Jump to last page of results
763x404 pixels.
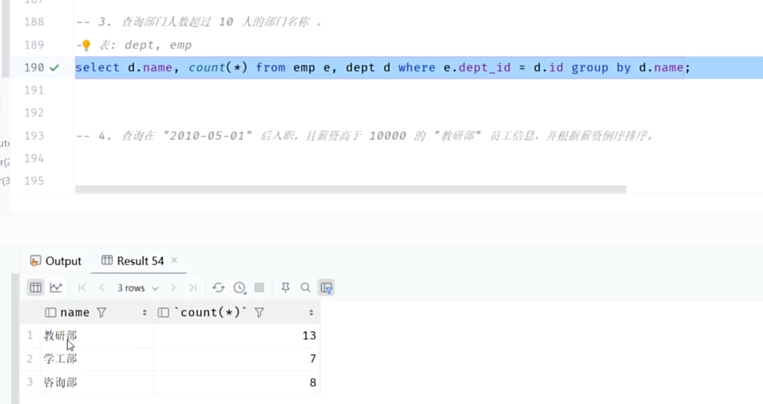pyautogui.click(x=193, y=287)
